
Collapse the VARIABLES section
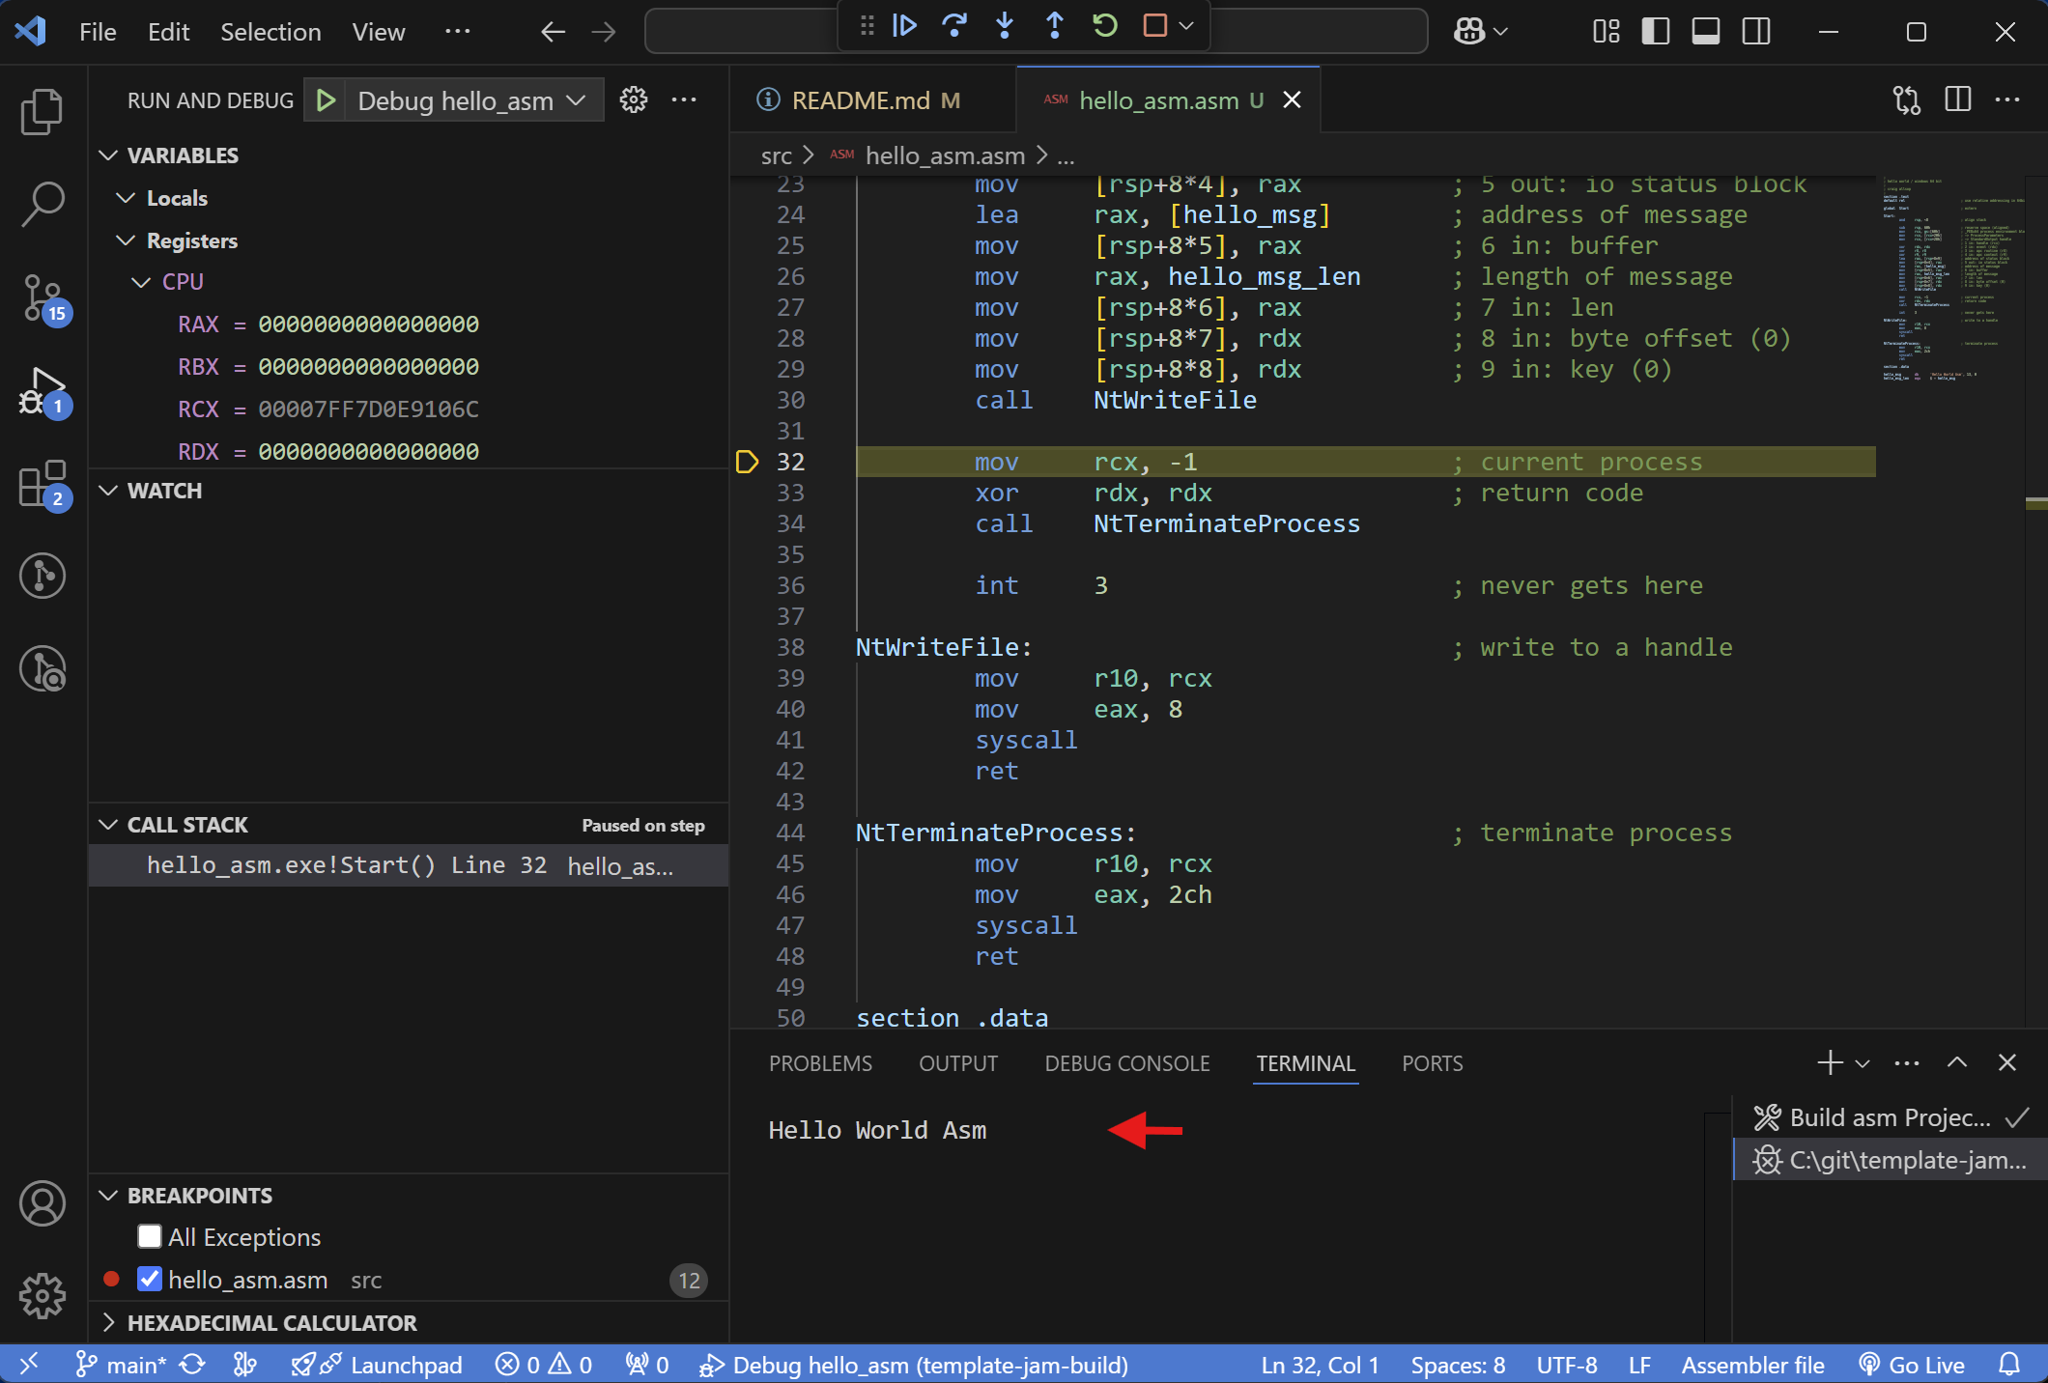click(x=108, y=155)
